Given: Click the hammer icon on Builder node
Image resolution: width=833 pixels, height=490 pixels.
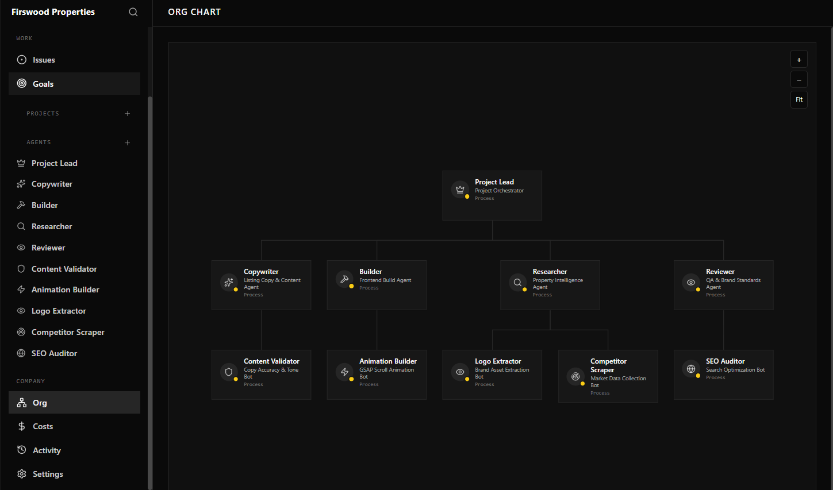Looking at the screenshot, I should [x=344, y=279].
